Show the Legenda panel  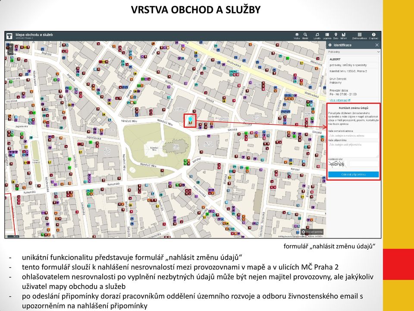[327, 36]
